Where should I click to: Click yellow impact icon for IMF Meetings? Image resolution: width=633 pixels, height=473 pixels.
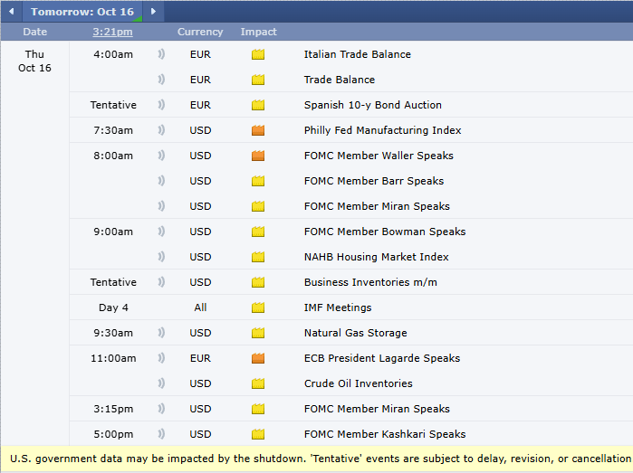[x=258, y=307]
